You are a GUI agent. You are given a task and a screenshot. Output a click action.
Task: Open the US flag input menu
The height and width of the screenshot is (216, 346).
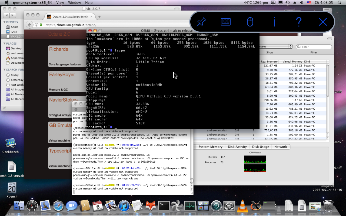[309, 3]
